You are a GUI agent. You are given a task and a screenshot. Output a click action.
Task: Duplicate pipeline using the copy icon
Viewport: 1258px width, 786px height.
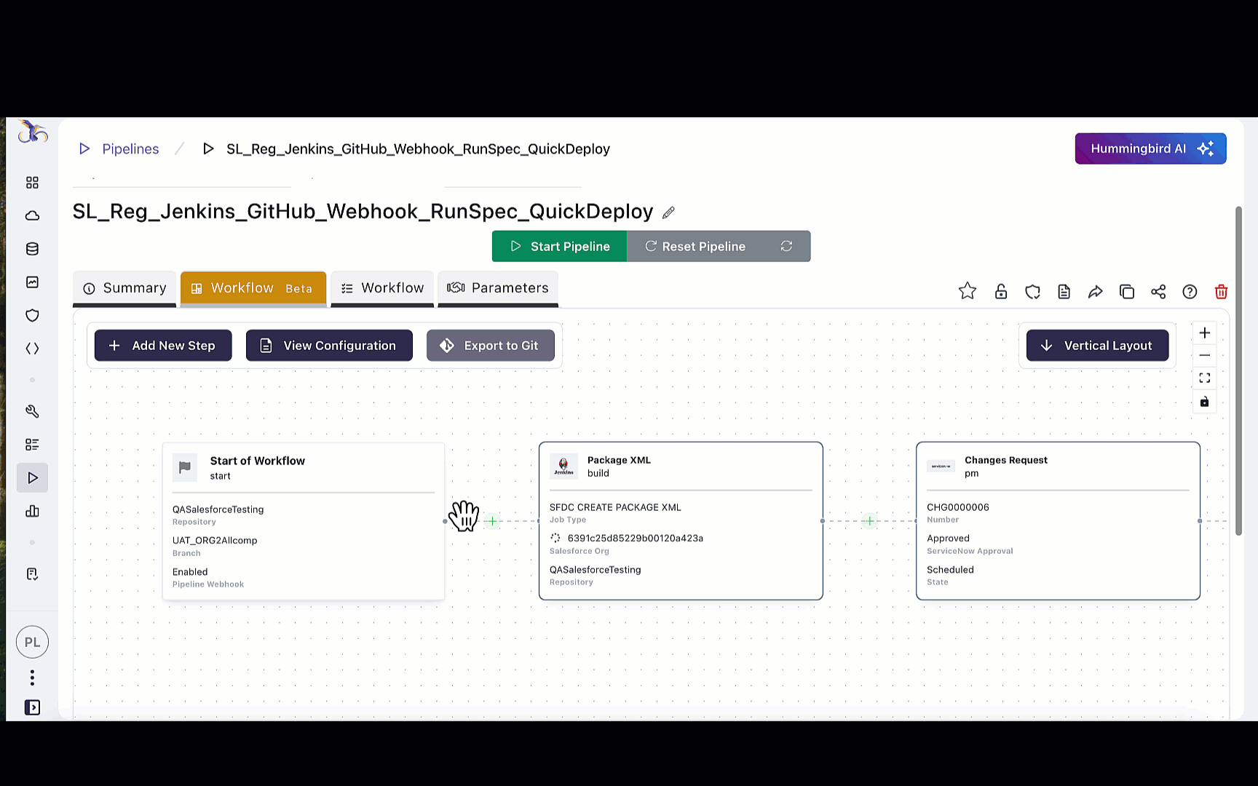pyautogui.click(x=1127, y=292)
